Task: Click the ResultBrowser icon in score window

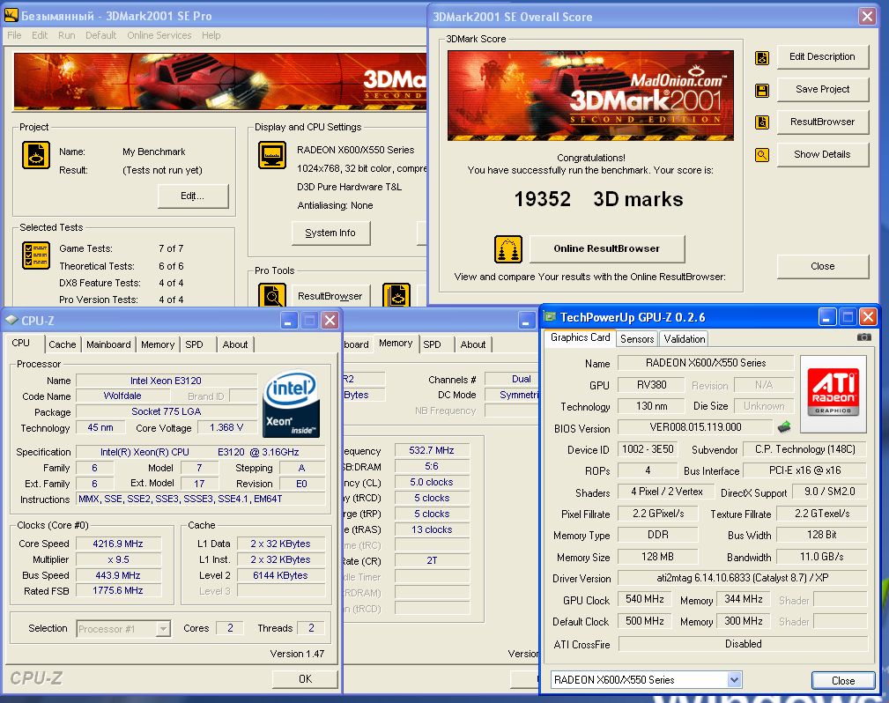Action: [762, 122]
